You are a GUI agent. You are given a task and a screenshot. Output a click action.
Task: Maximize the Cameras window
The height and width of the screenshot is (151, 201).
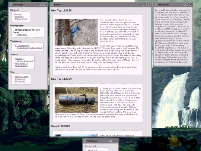coord(113,141)
